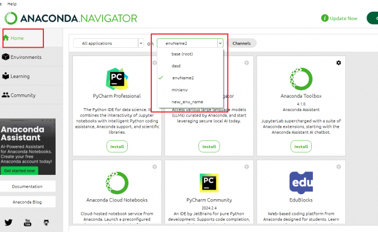Select base (root) environment
This screenshot has width=378, height=232.
190,54
